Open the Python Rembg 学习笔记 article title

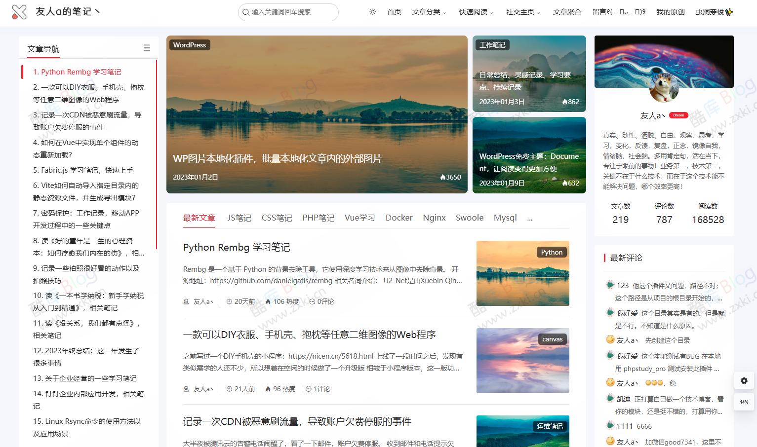click(237, 247)
